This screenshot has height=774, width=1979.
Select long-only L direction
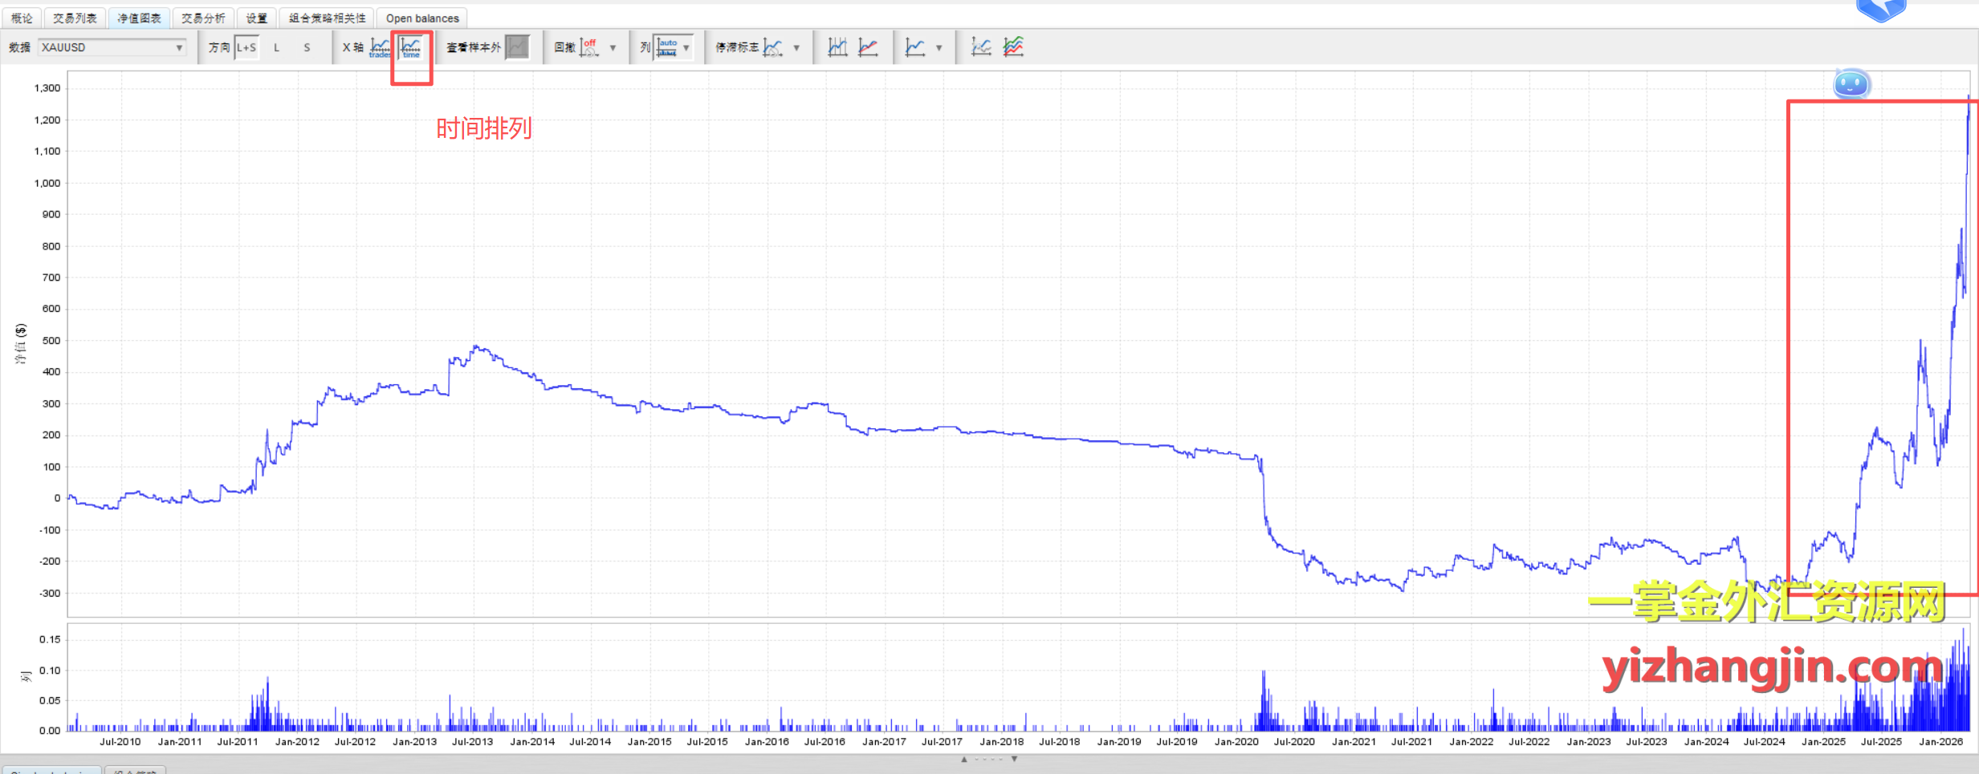(277, 48)
